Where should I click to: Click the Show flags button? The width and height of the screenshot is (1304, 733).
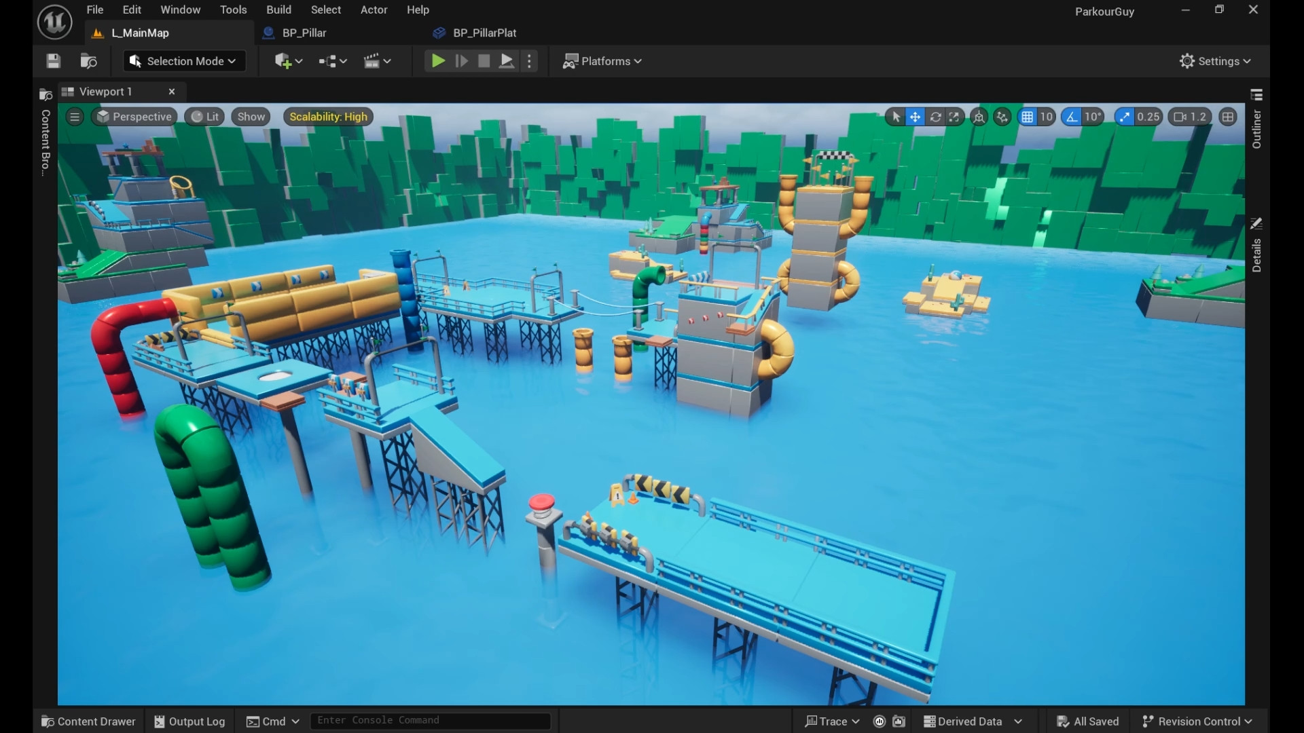[x=251, y=117]
